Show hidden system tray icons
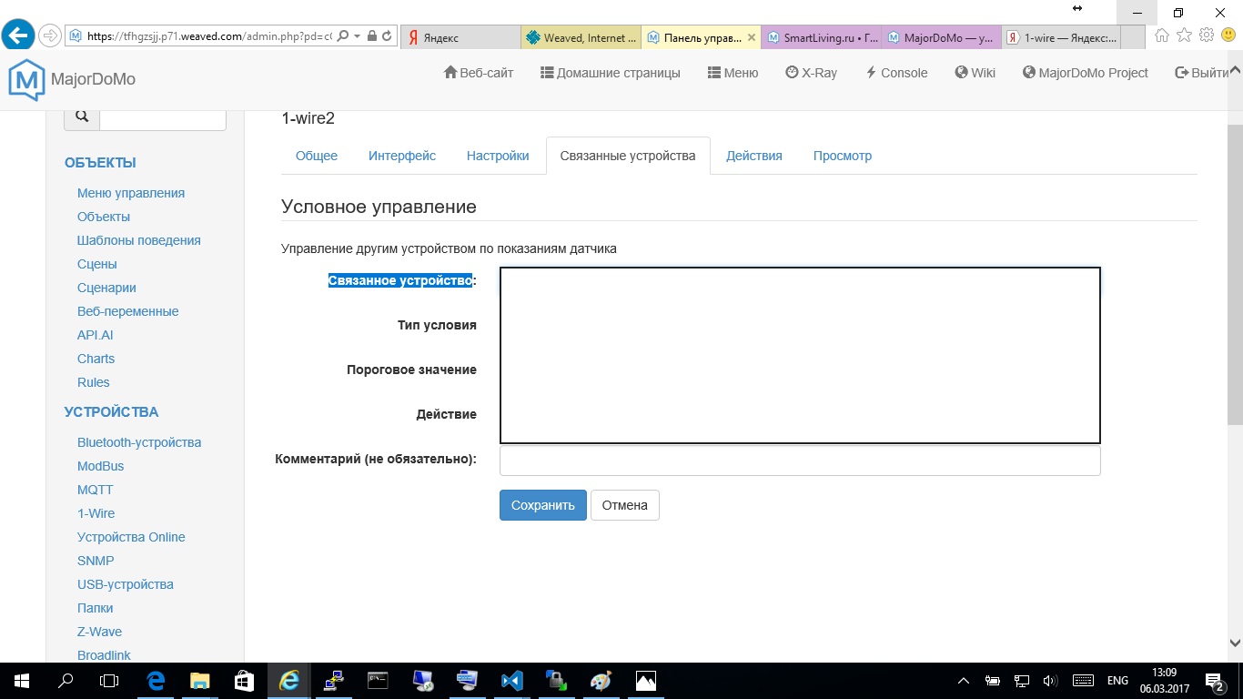1243x699 pixels. tap(965, 681)
